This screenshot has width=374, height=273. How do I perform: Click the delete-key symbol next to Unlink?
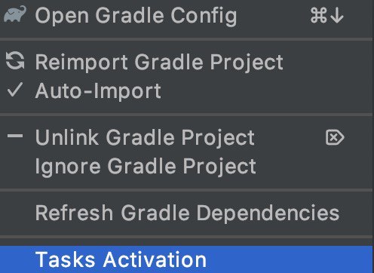coord(335,137)
